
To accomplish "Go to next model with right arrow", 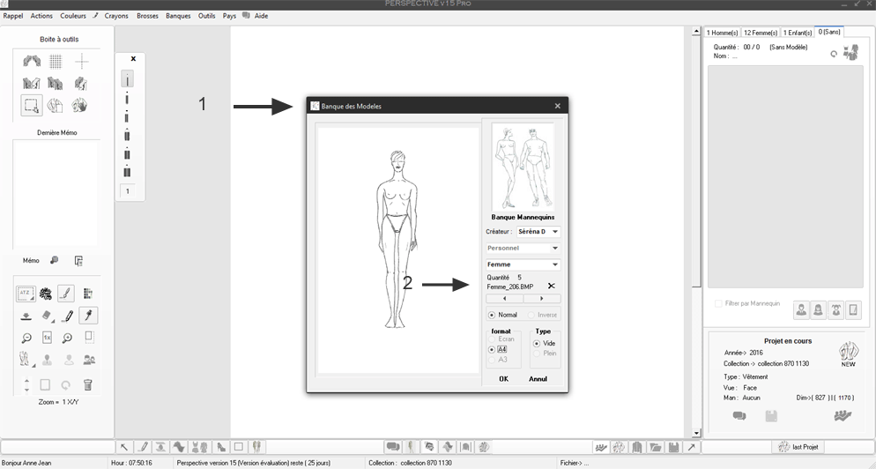I will click(541, 299).
